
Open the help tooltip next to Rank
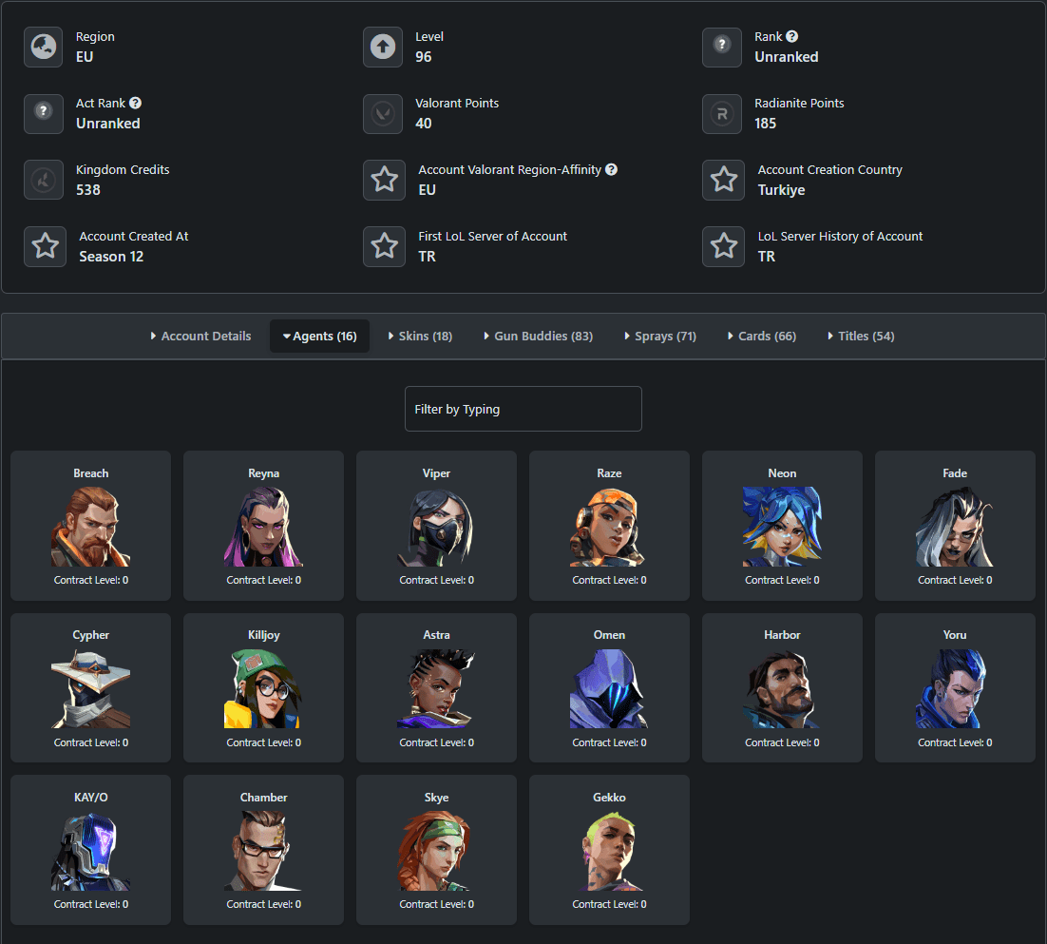792,37
